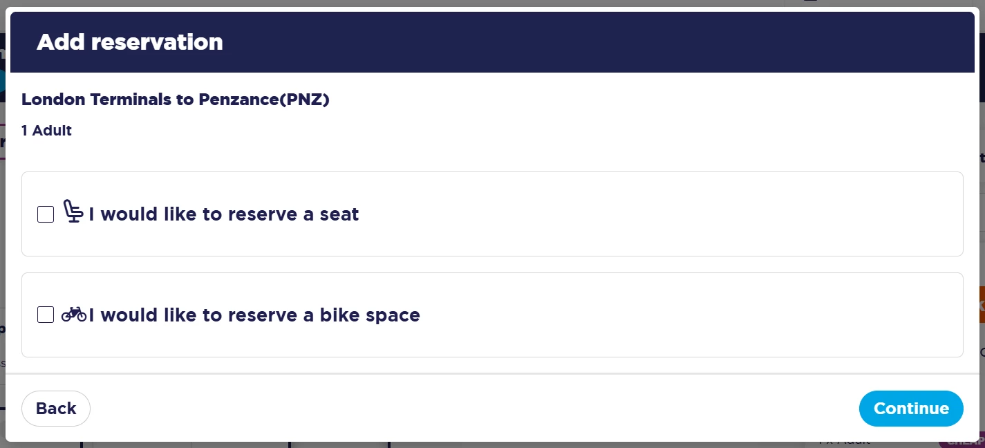Click the bicycle icon
985x448 pixels.
point(74,314)
